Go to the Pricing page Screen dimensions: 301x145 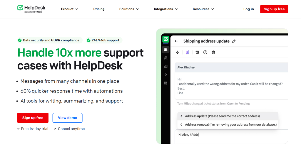pyautogui.click(x=99, y=9)
